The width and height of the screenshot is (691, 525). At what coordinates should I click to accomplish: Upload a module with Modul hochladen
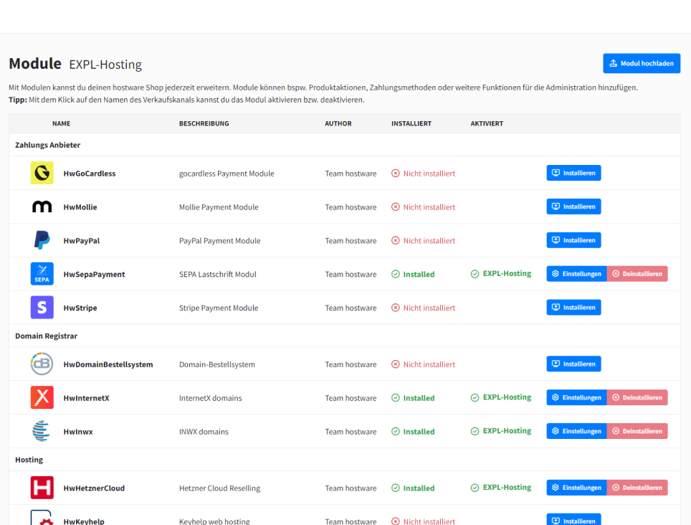(x=642, y=64)
